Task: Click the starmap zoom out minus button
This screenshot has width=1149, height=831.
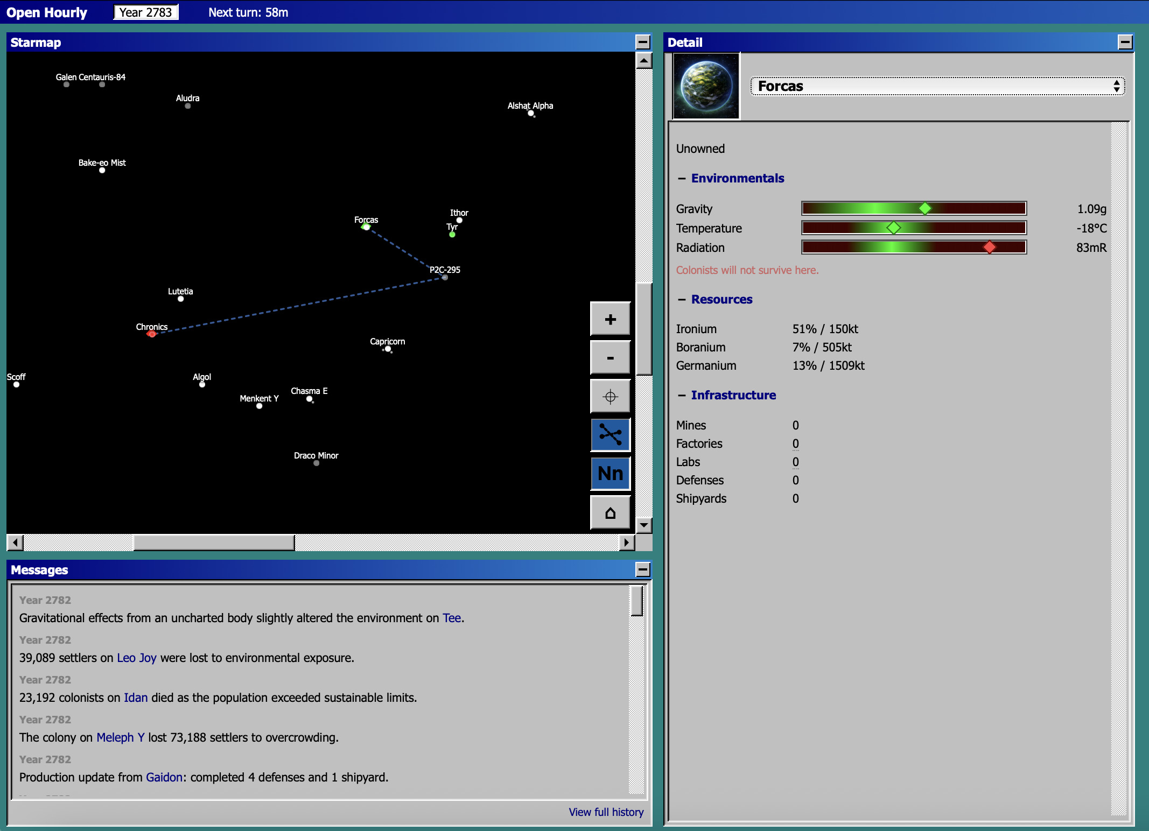Action: point(610,358)
